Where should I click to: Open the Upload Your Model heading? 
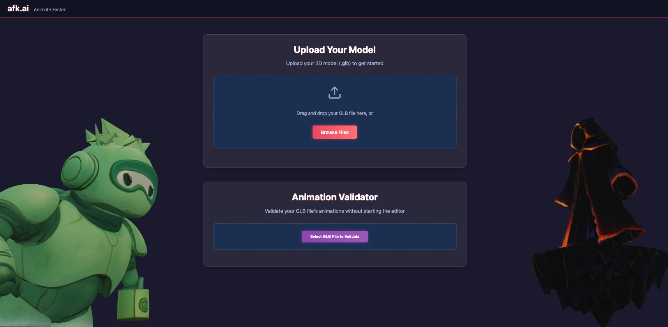tap(334, 49)
